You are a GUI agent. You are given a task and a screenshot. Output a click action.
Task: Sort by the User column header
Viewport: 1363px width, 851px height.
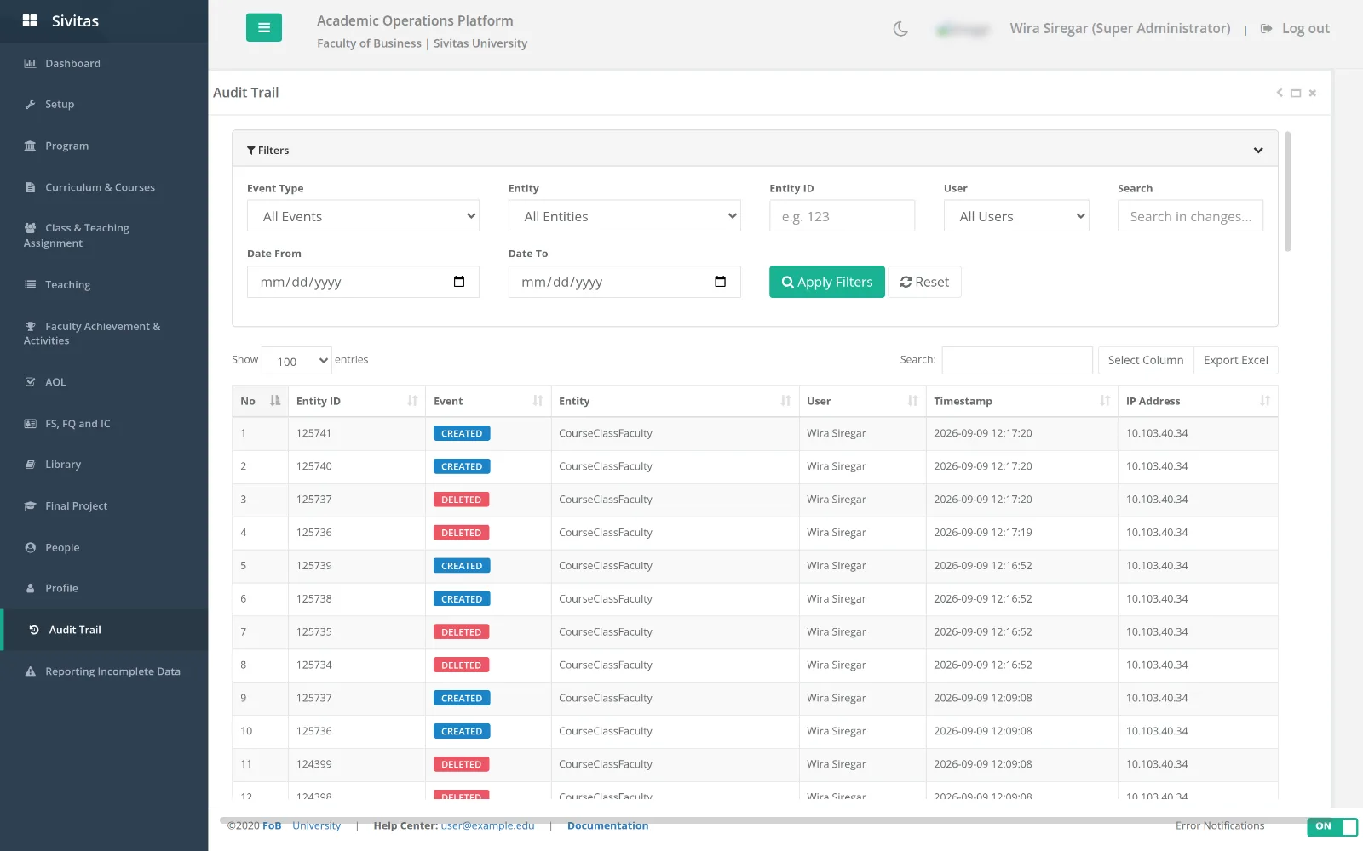point(862,401)
